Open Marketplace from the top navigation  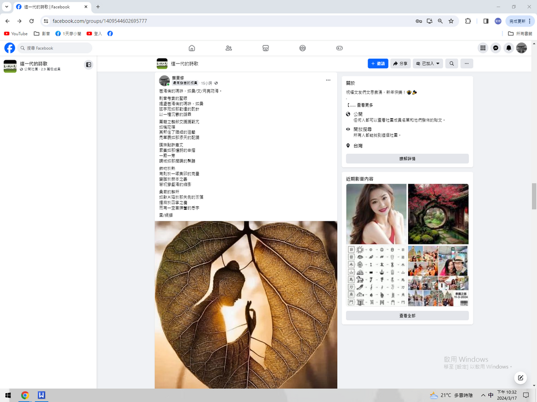coord(266,48)
